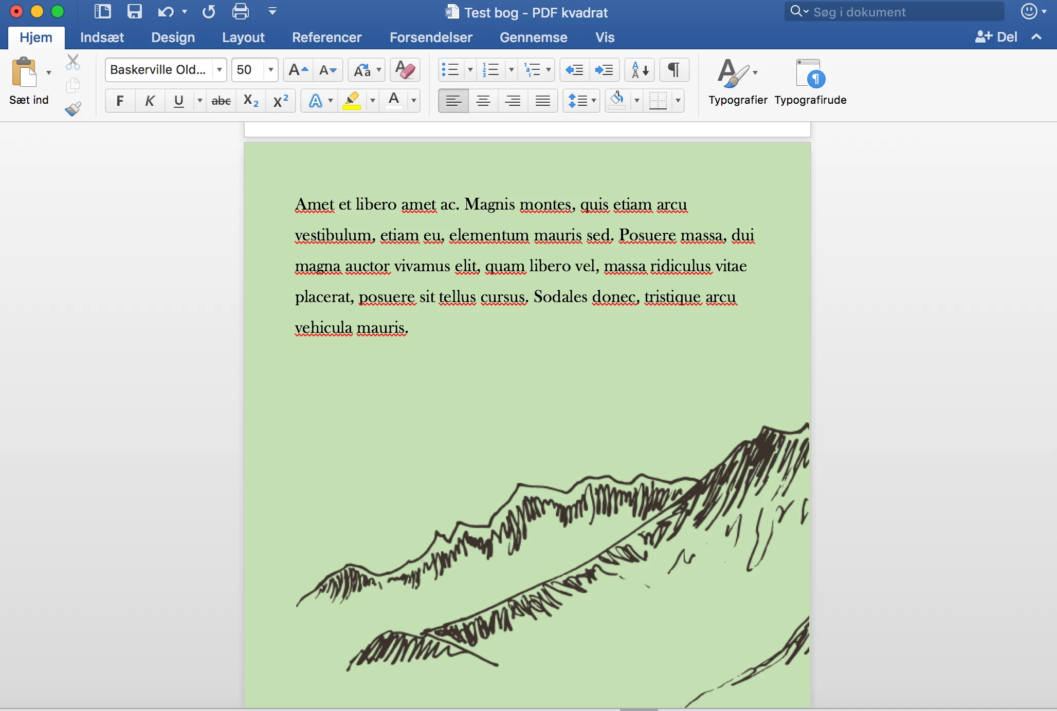The height and width of the screenshot is (711, 1057).
Task: Click the Sort A-Z icon
Action: coord(640,70)
